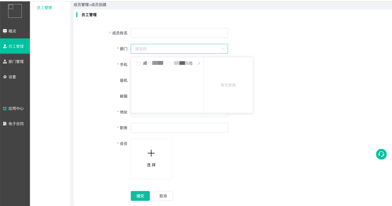
Task: Click the 部门 select field showing 请选择
Action: 179,49
